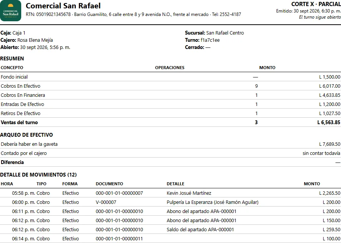Click the "sin contar todavía" status

click(x=321, y=153)
